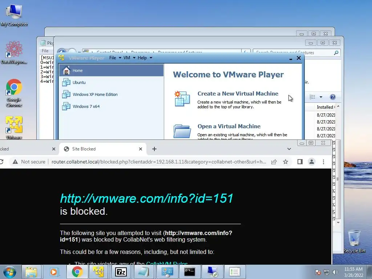Open the File menu in the Notepad window
372x279 pixels.
(45, 50)
